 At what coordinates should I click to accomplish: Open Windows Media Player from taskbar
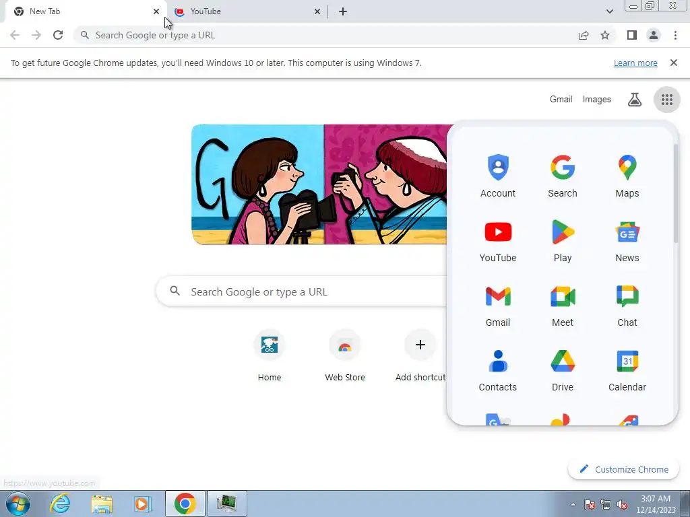143,504
